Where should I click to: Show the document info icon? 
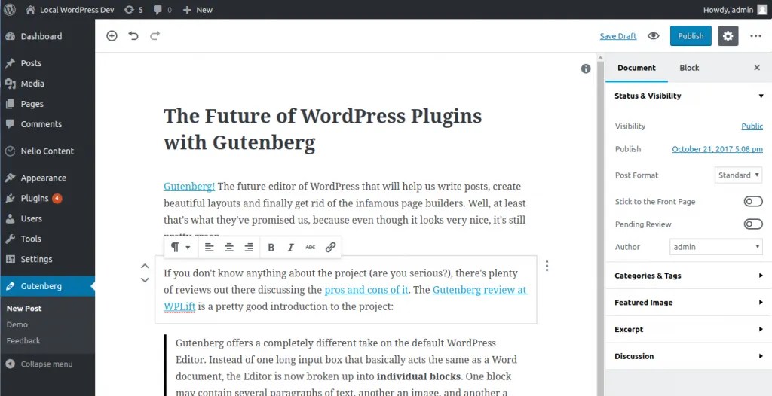pyautogui.click(x=585, y=69)
